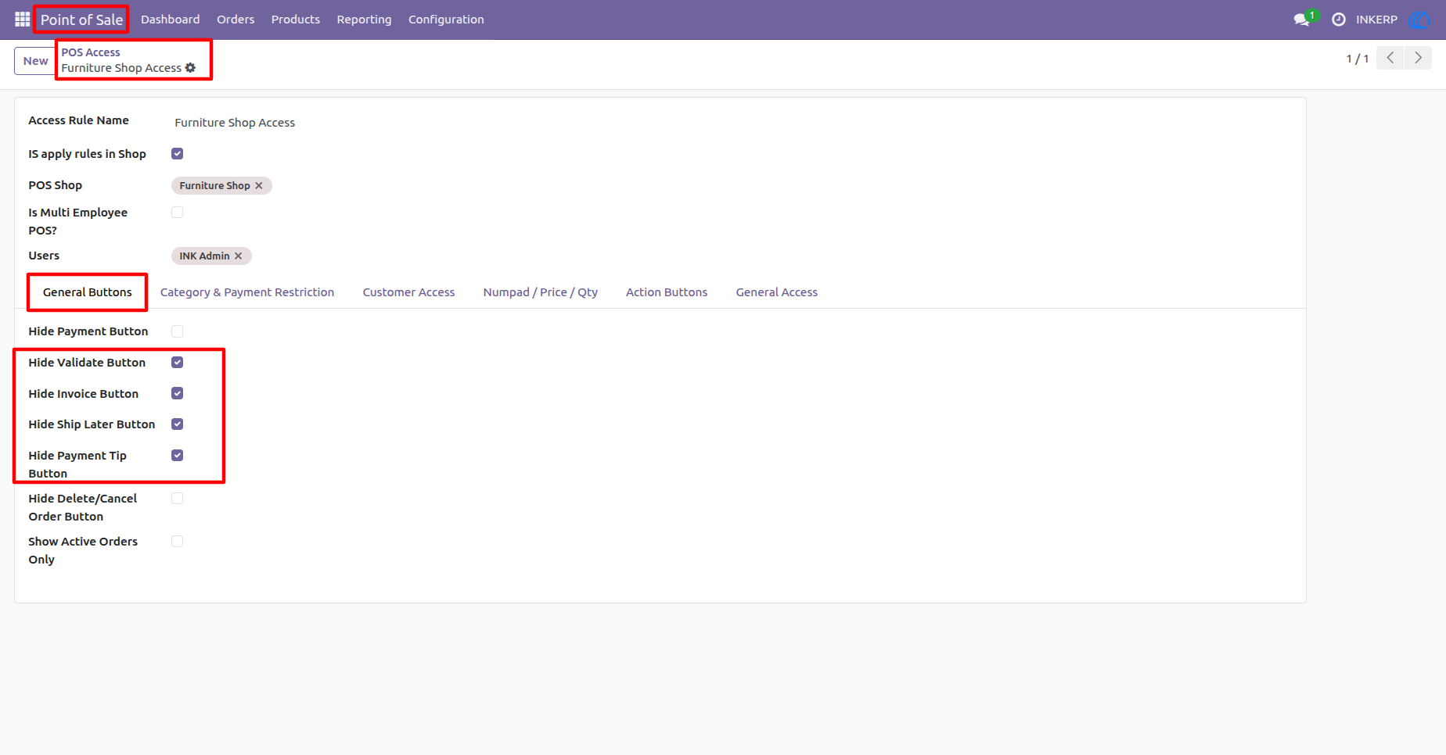Open the Dashboard menu
1446x755 pixels.
coord(171,20)
